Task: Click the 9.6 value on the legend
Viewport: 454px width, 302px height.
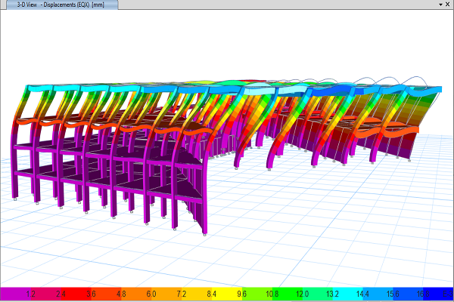Action: [243, 293]
